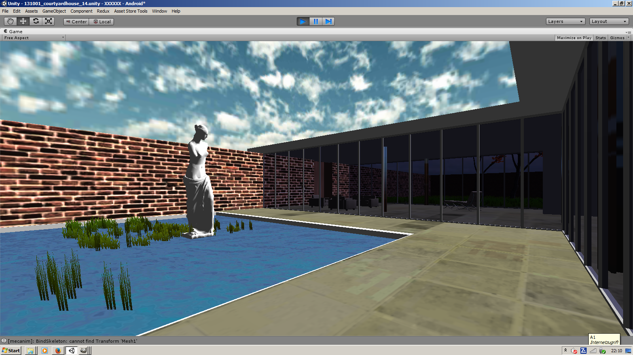This screenshot has height=355, width=633.
Task: Open the Assets menu
Action: pyautogui.click(x=31, y=11)
